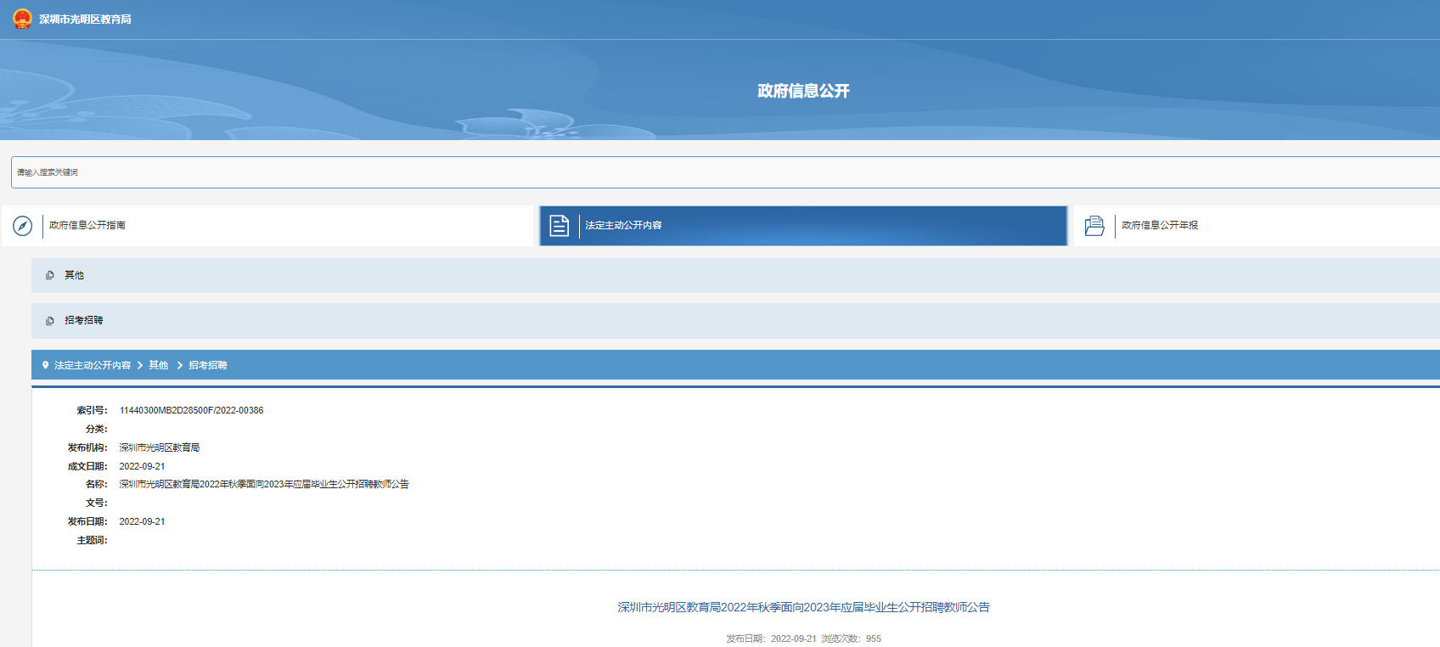Switch to the 政府信息公开年报 tab
This screenshot has height=647, width=1440.
pyautogui.click(x=1160, y=226)
